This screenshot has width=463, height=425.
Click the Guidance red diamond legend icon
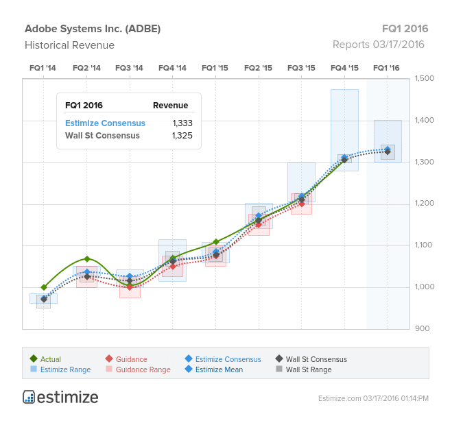109,359
